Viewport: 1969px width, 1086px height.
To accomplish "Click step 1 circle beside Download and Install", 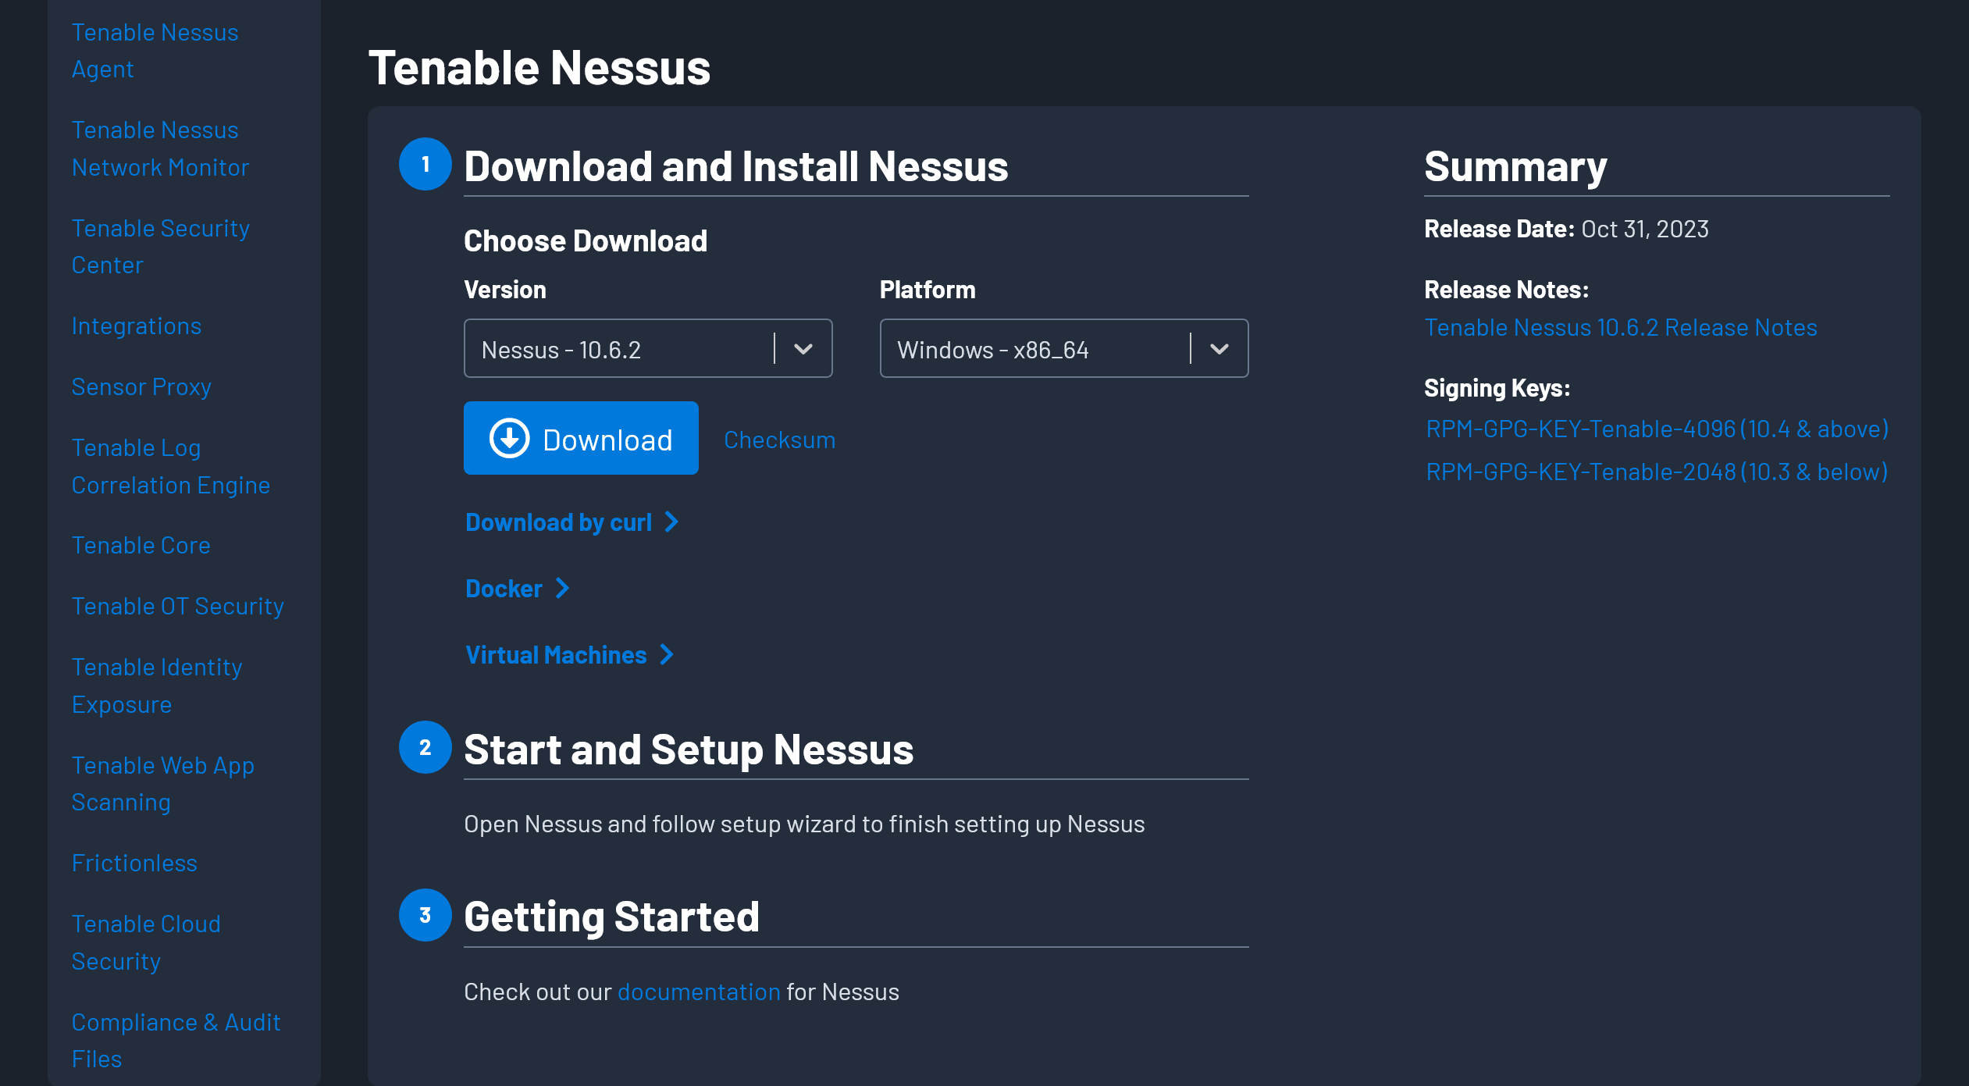I will tap(425, 166).
